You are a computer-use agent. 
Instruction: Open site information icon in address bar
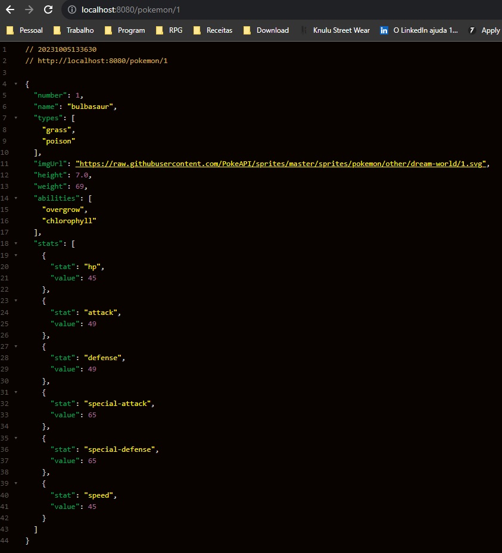tap(72, 10)
